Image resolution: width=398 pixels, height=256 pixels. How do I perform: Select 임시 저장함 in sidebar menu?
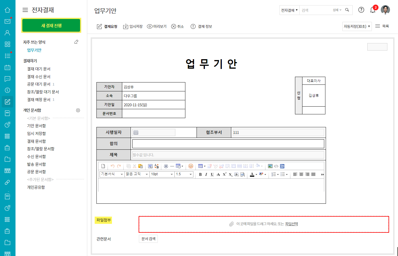[36, 134]
